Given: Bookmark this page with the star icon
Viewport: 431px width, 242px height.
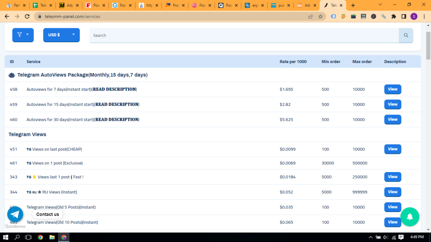Looking at the screenshot, I should 321,16.
